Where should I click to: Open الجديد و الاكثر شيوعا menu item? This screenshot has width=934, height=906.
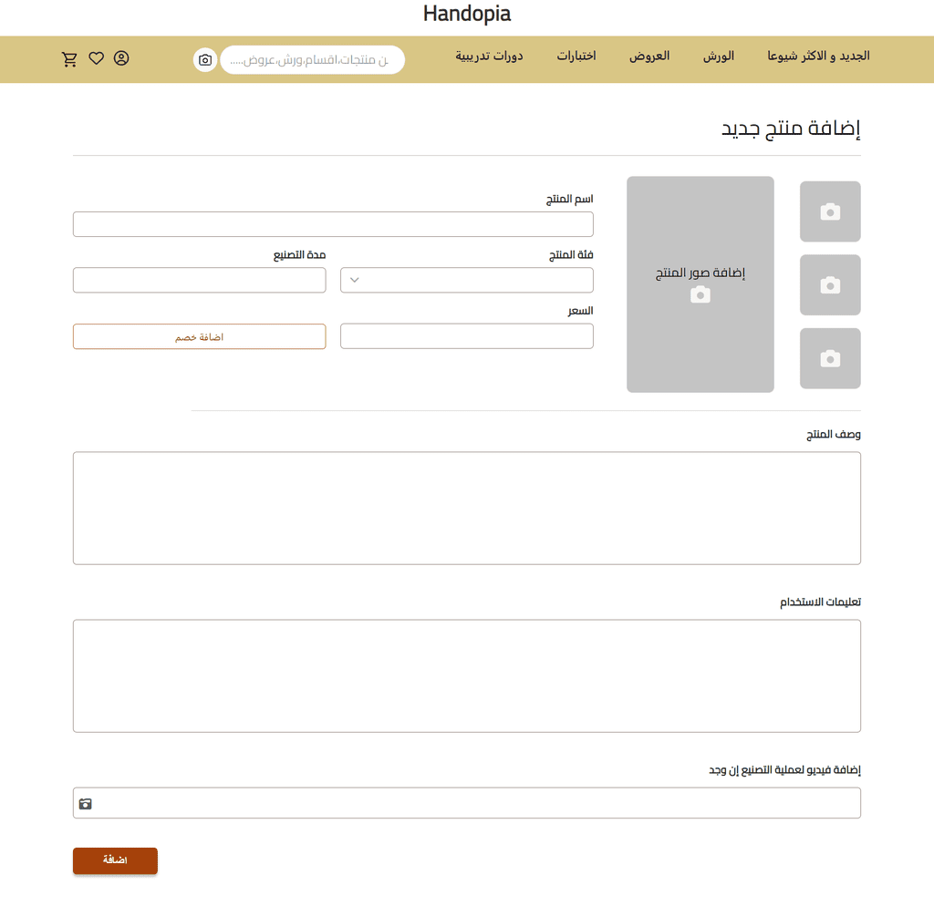coord(818,56)
